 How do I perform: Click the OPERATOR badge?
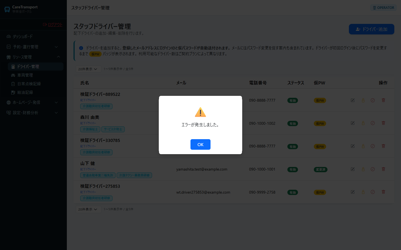383,8
